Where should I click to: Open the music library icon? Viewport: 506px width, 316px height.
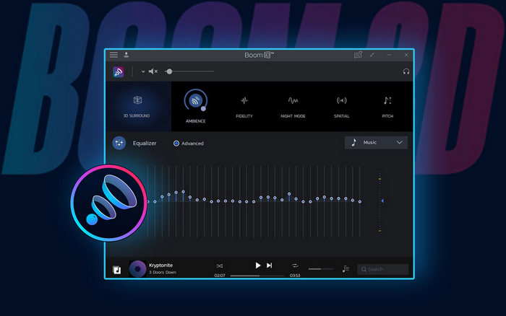click(117, 270)
